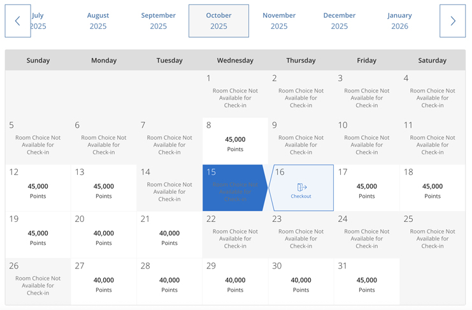Click the next months right arrow

(x=452, y=21)
